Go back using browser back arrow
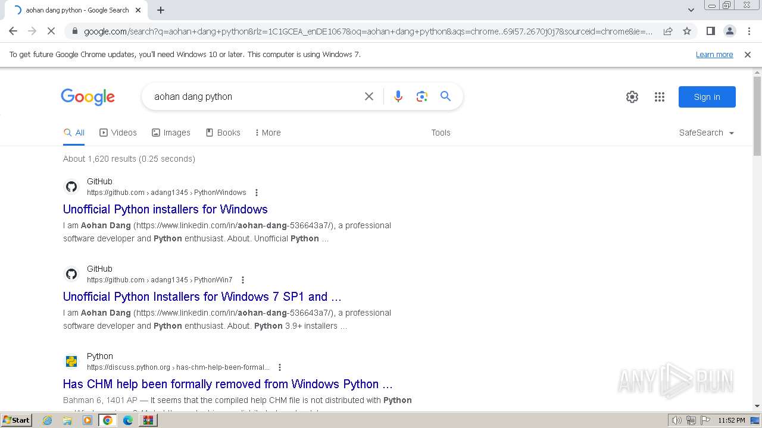Screen dimensions: 762x428 coord(13,31)
